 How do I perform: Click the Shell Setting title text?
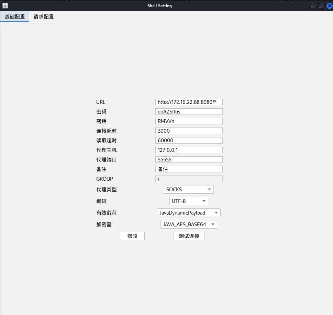pos(159,6)
